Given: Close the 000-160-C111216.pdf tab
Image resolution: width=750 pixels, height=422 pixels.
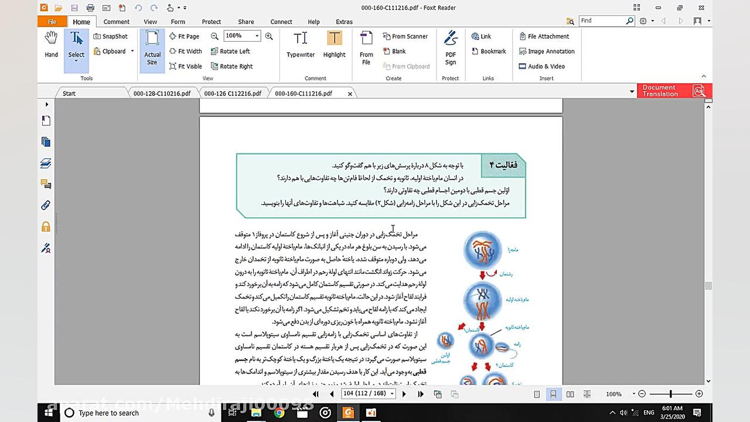Looking at the screenshot, I should coord(350,94).
